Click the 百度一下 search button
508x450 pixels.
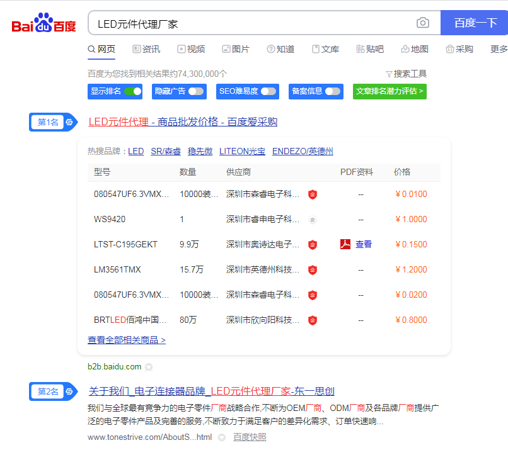[473, 22]
